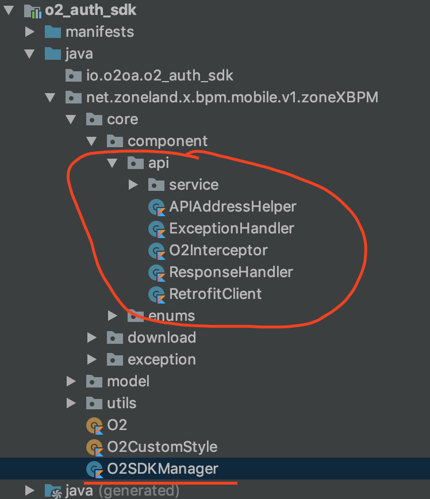
Task: Collapse the core package arrow
Action: tap(71, 120)
